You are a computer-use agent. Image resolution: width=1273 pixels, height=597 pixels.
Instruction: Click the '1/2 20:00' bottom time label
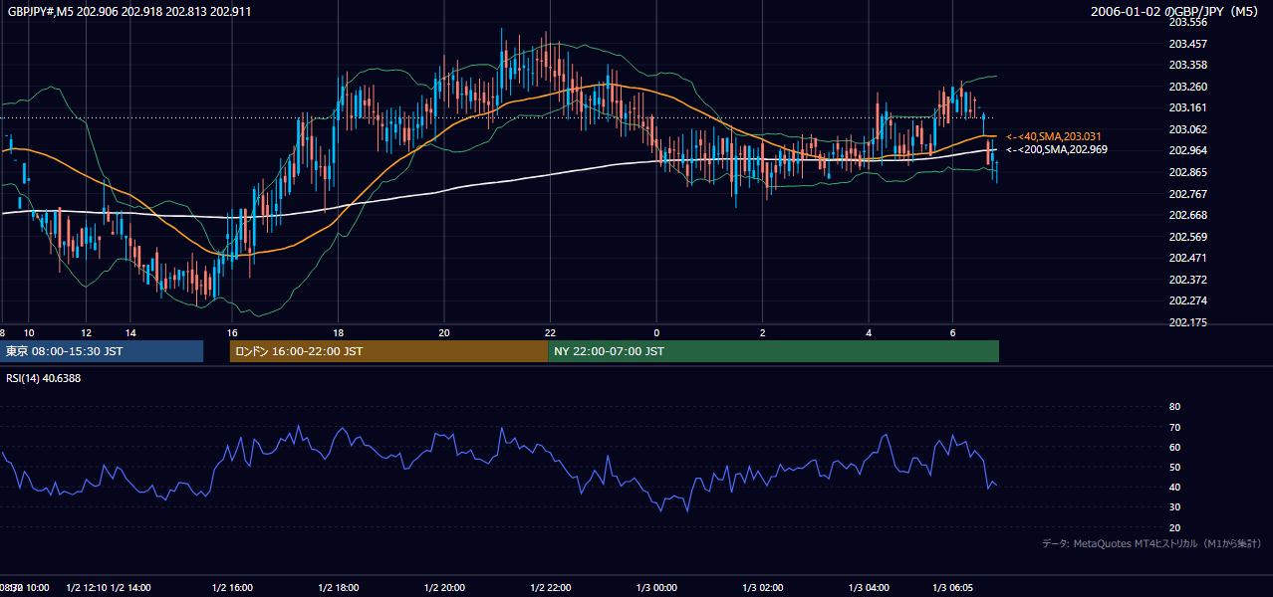tap(444, 588)
